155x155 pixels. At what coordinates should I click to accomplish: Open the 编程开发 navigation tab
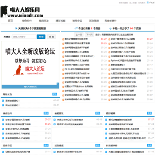click(44, 21)
